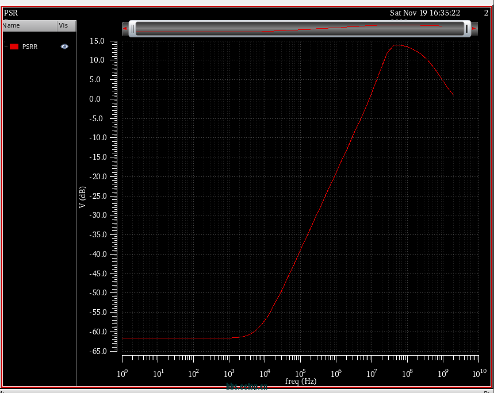The width and height of the screenshot is (494, 393).
Task: Toggle PSRR trace visibility eye icon
Action: pos(64,47)
